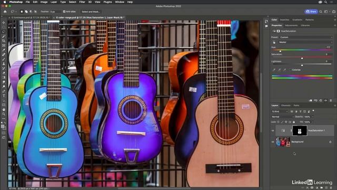Click the first eyedropper in Properties
The width and height of the screenshot is (337, 190).
pos(274,70)
